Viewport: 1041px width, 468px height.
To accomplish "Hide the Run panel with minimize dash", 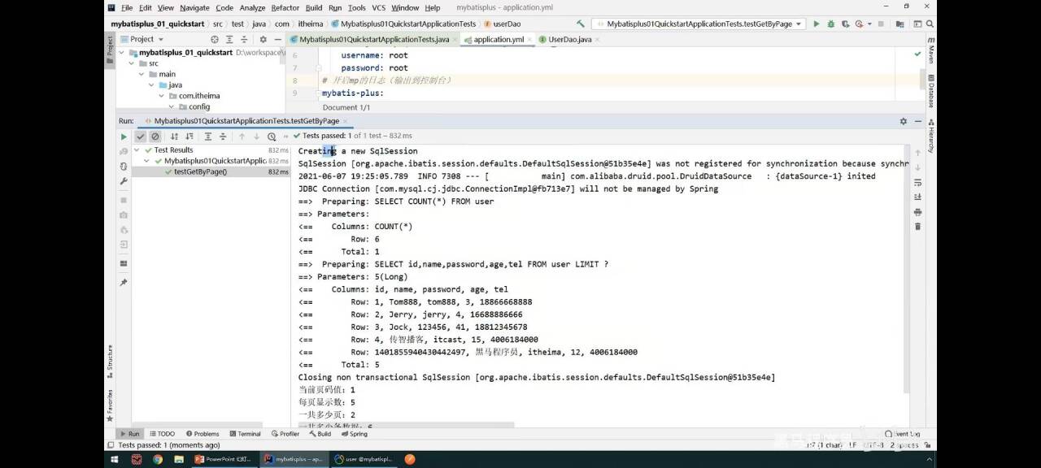I will point(917,121).
